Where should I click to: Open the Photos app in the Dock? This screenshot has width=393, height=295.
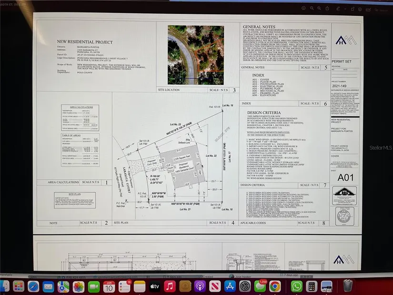(79, 286)
